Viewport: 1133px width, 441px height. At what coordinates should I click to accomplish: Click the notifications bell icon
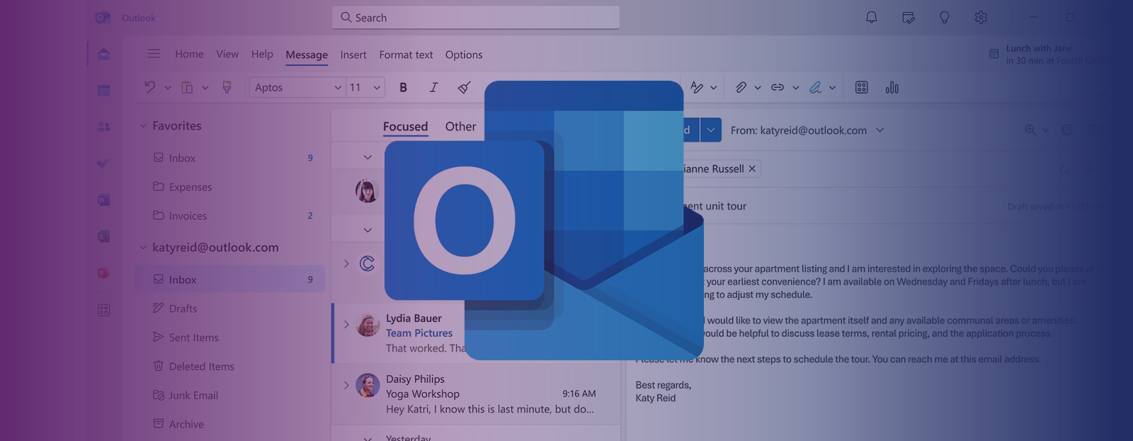(x=872, y=17)
